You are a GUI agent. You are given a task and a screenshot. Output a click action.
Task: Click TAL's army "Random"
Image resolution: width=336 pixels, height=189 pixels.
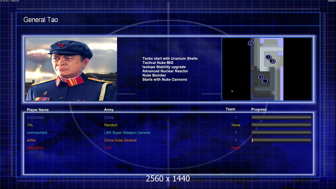coord(111,125)
